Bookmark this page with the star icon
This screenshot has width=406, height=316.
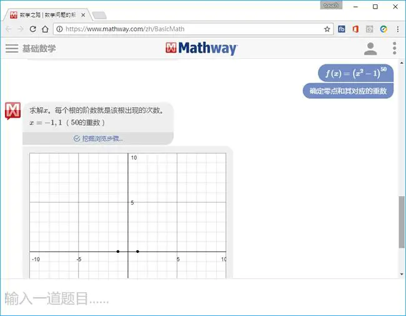click(327, 29)
